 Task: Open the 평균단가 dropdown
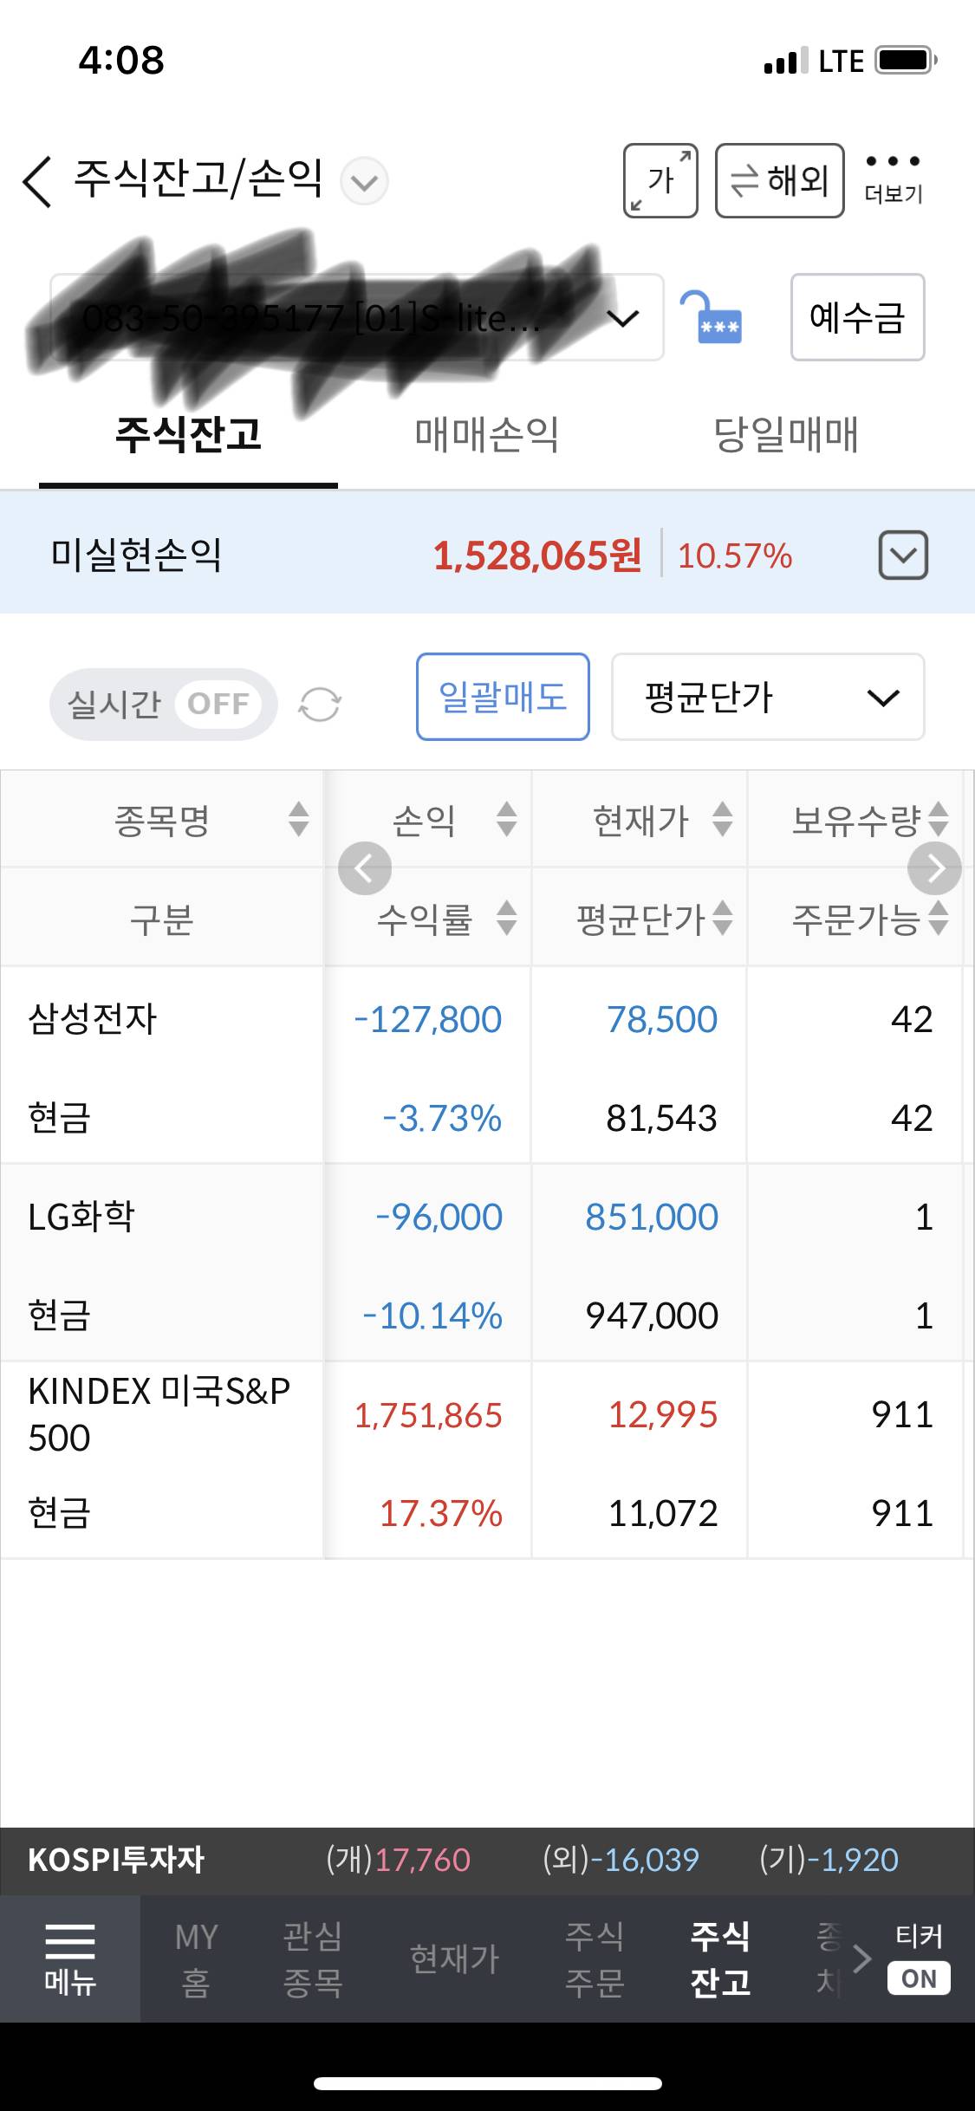[768, 698]
